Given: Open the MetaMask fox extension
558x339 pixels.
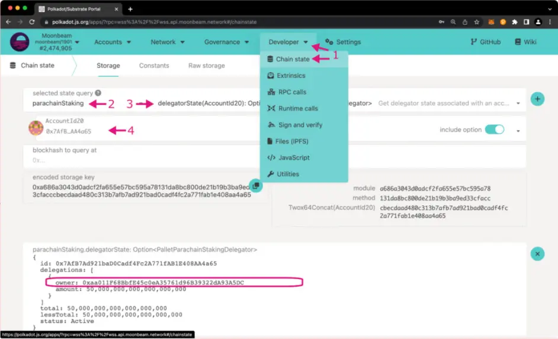Looking at the screenshot, I should coord(491,22).
